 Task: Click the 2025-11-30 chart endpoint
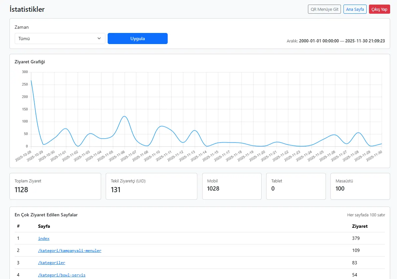pyautogui.click(x=382, y=144)
